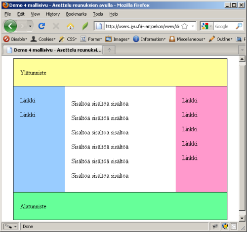247x232 pixels.
Task: Open the Outline toolbar menu
Action: click(x=220, y=39)
